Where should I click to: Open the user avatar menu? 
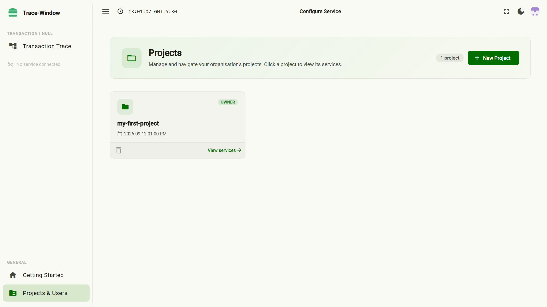click(x=535, y=11)
